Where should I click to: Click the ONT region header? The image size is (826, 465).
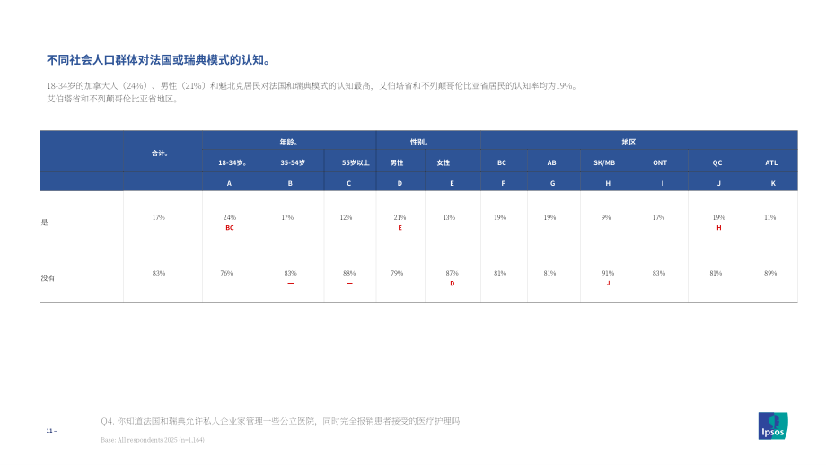(x=660, y=162)
